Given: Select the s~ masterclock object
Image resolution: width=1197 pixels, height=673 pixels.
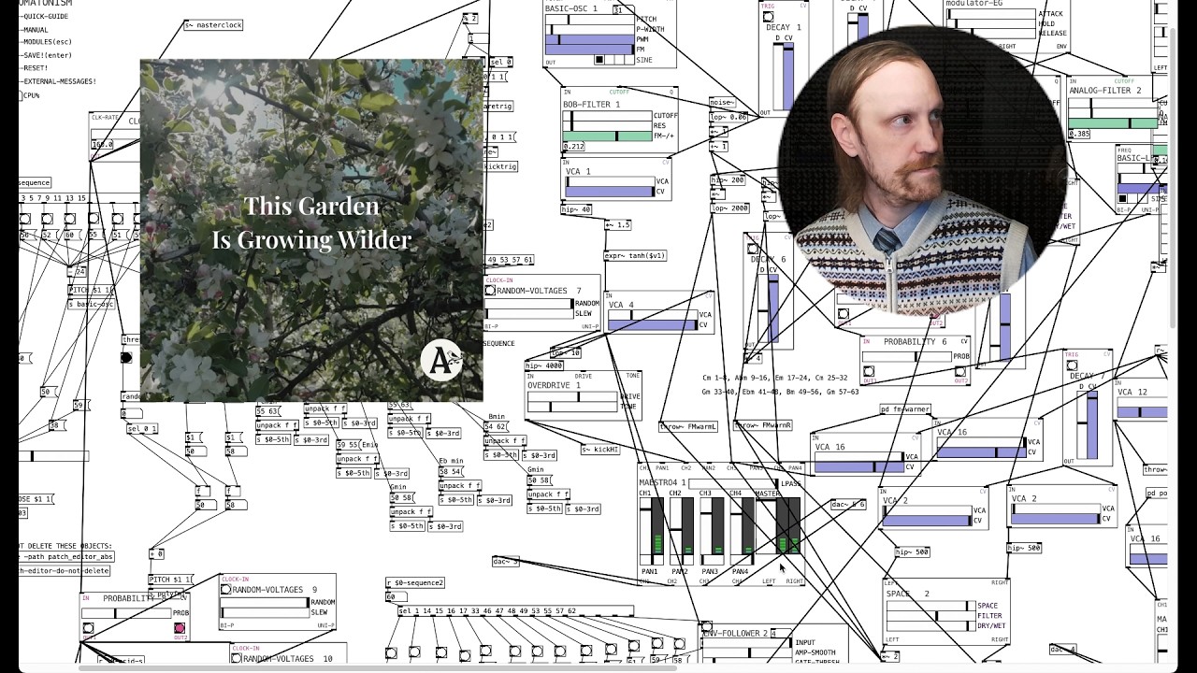Looking at the screenshot, I should pos(213,25).
